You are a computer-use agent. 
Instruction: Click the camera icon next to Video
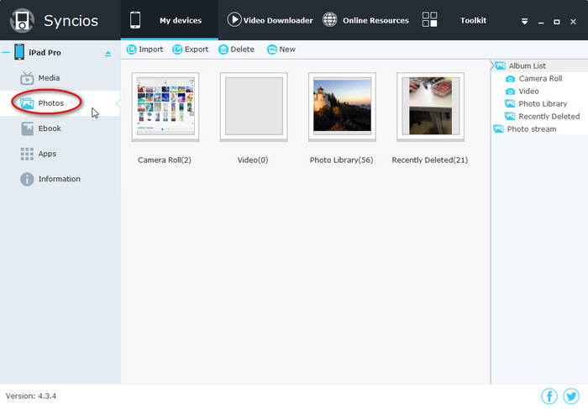510,92
